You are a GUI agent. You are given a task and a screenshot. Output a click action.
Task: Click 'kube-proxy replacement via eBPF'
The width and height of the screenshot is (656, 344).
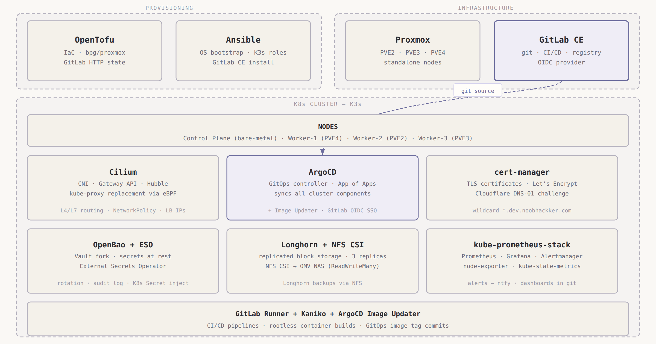pyautogui.click(x=123, y=194)
